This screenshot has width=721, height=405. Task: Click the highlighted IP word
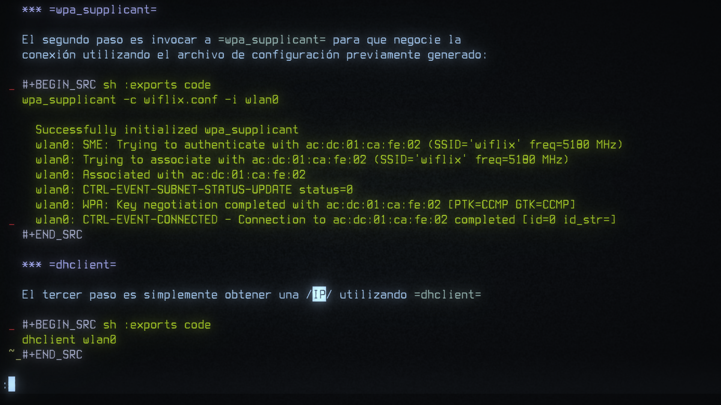[319, 294]
